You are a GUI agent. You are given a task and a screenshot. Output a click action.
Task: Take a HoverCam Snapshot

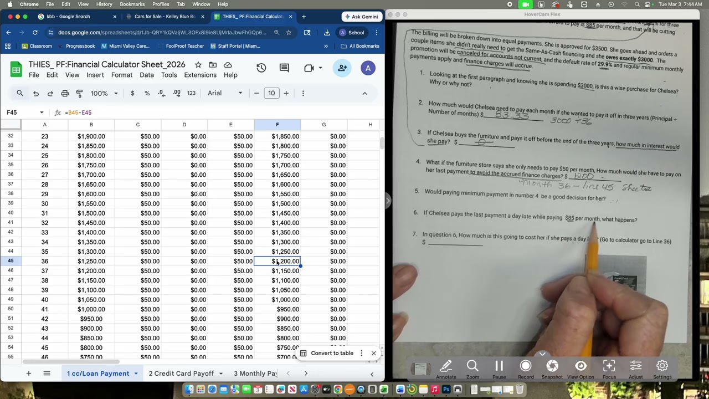552,369
